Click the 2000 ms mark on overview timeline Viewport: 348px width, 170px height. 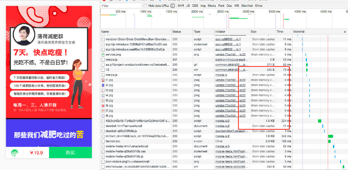(x=197, y=11)
